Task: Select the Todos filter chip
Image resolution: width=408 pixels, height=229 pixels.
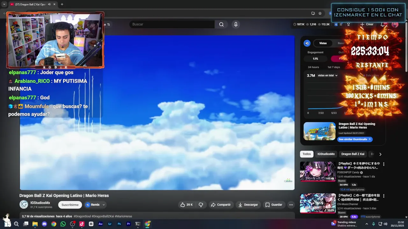Action: pyautogui.click(x=307, y=154)
